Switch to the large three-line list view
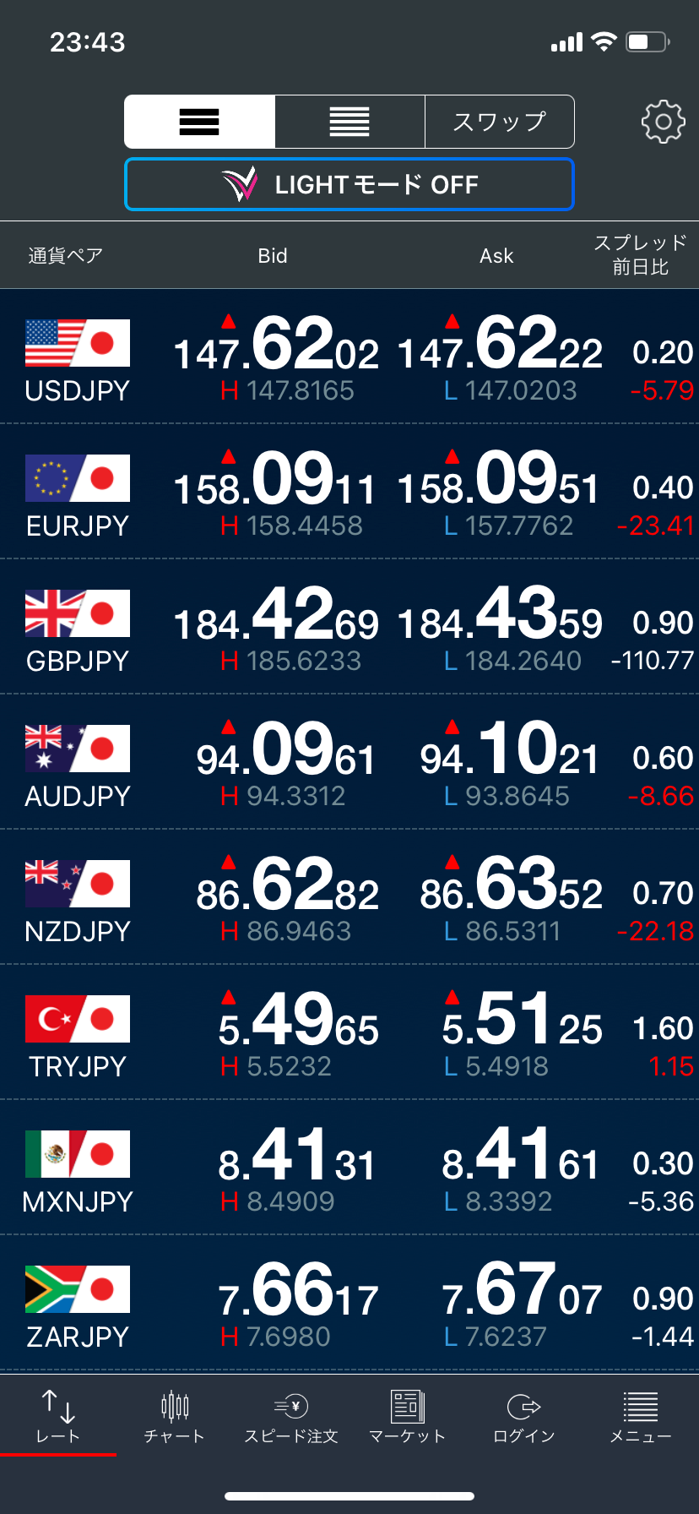 [x=199, y=123]
